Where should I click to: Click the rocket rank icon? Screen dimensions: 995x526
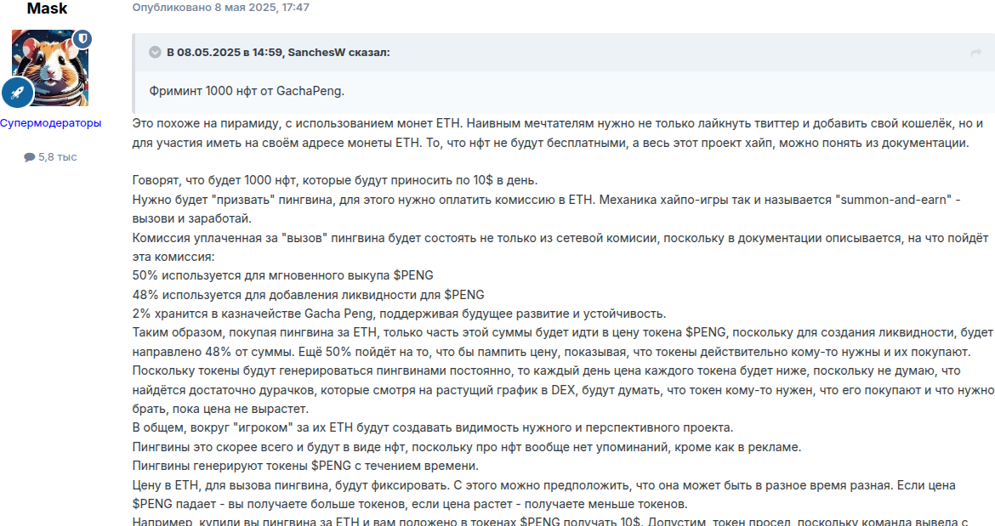click(17, 93)
